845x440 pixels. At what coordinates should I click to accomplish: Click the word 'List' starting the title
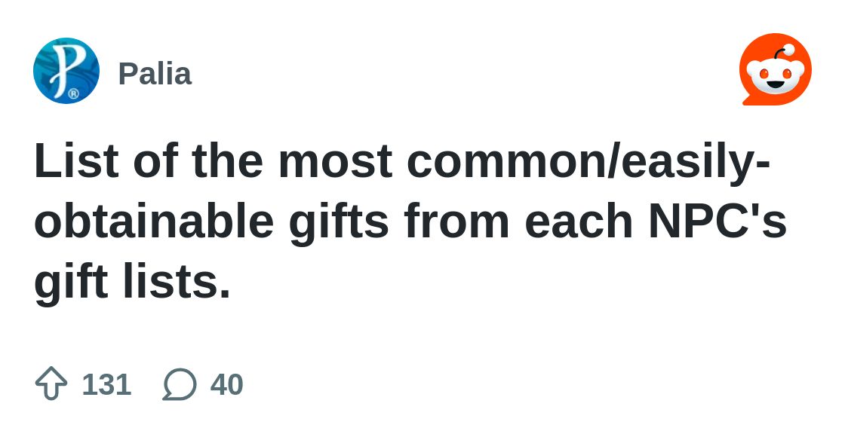[76, 160]
